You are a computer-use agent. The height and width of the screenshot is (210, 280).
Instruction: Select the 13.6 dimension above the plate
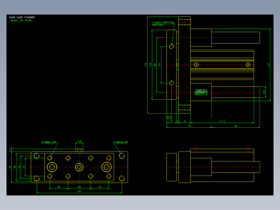coord(79,142)
